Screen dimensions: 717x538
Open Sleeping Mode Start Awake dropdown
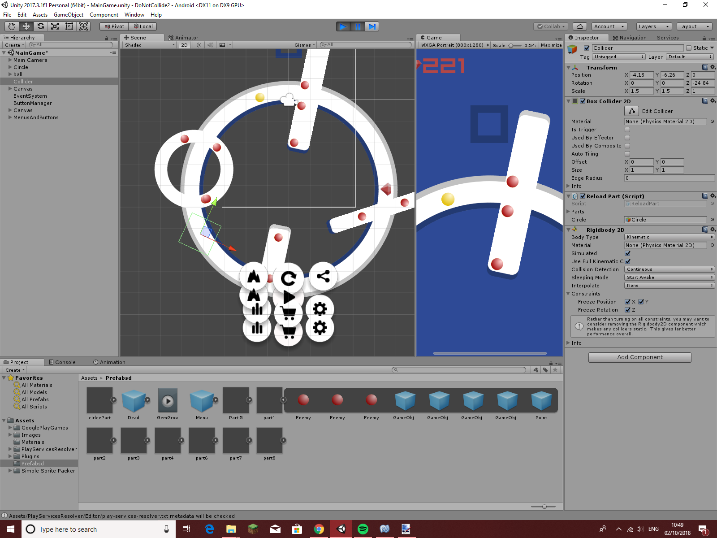coord(669,278)
